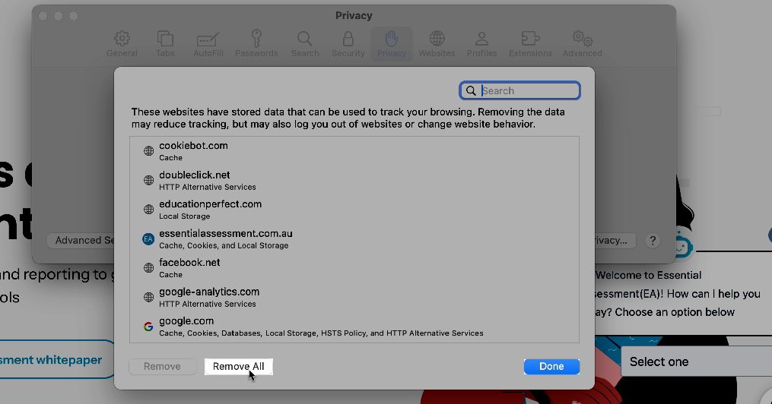
Task: Click the Google G favicon
Action: pyautogui.click(x=148, y=327)
